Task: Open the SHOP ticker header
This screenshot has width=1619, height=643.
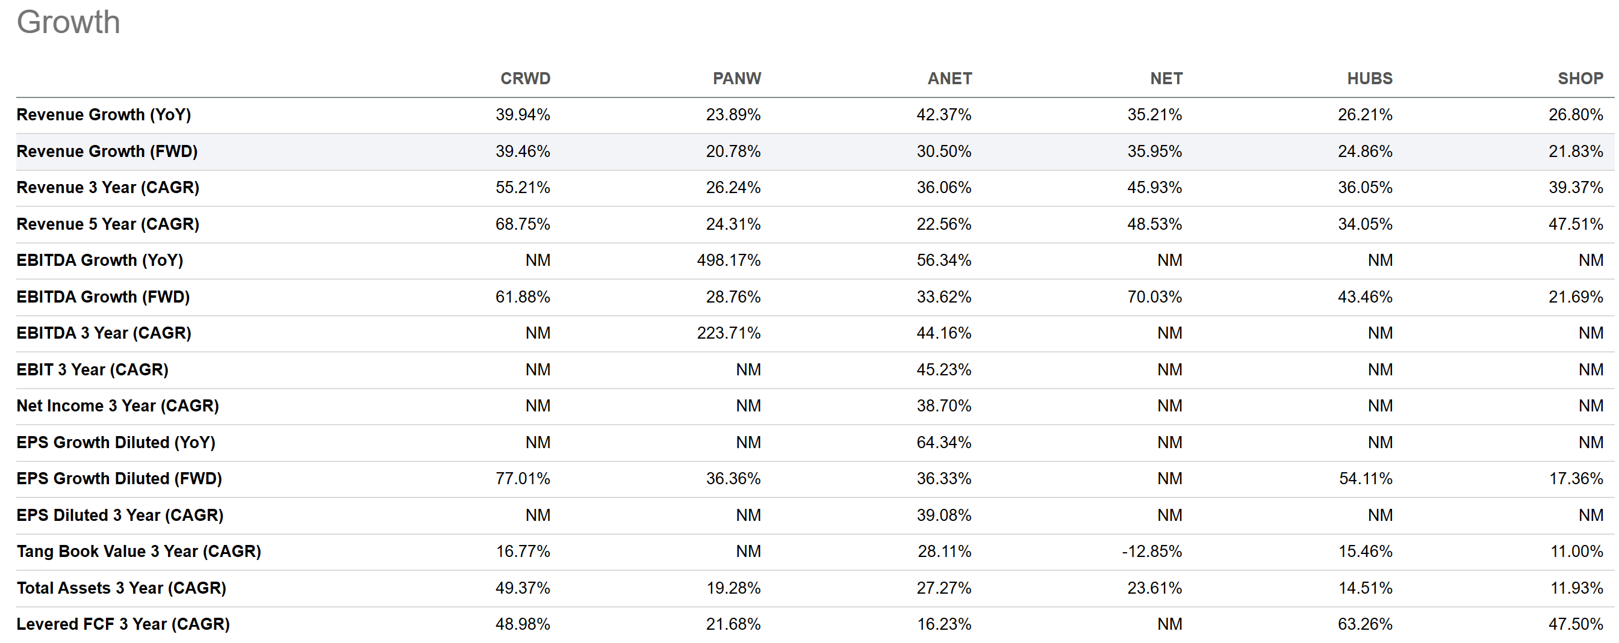Action: [1580, 78]
